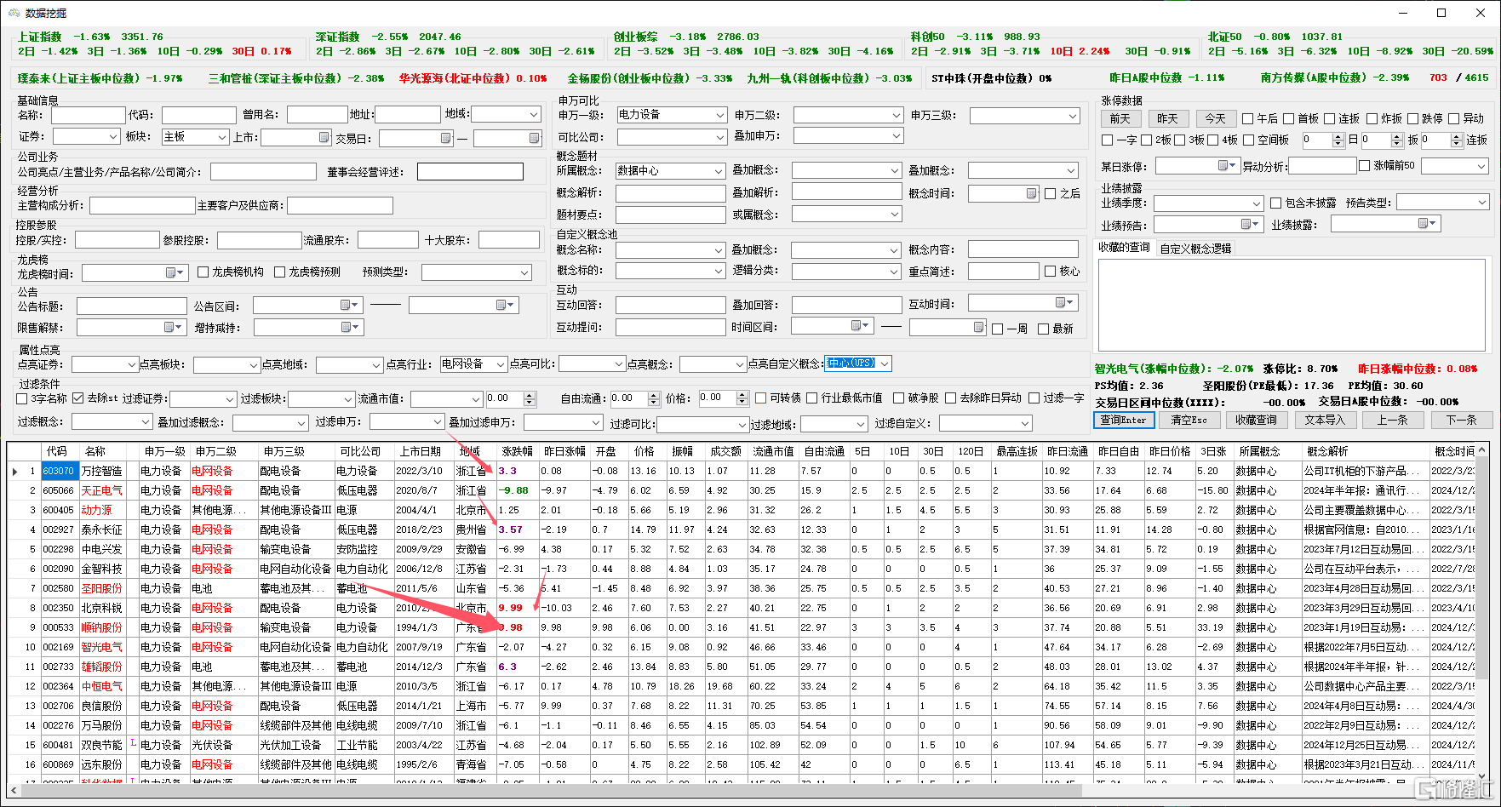Enable the 涨幅前50 checkbox
Viewport: 1501px width, 807px height.
[x=1365, y=166]
